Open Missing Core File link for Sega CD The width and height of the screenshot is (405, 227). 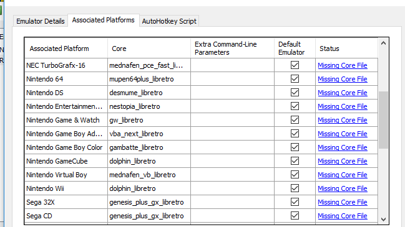pos(343,216)
